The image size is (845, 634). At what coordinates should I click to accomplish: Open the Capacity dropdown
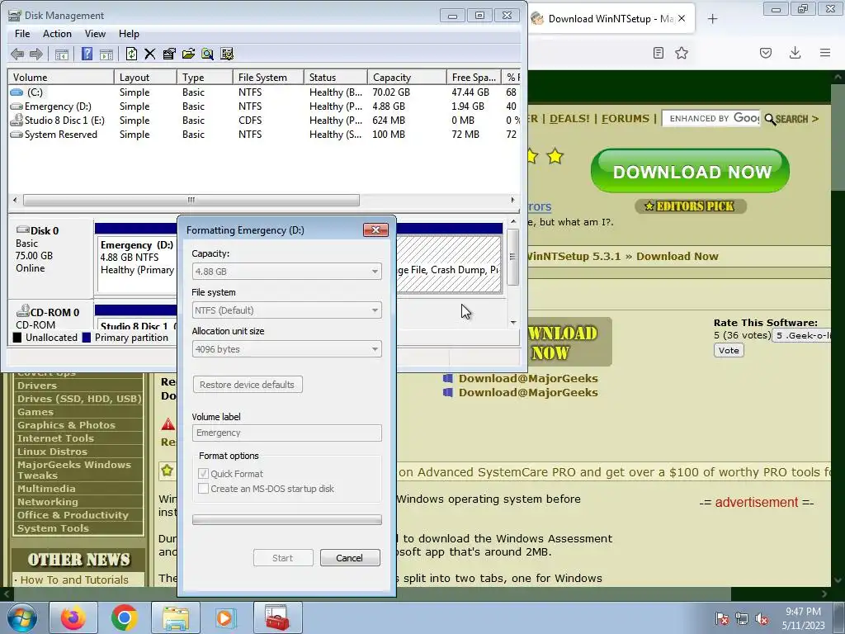(x=286, y=271)
